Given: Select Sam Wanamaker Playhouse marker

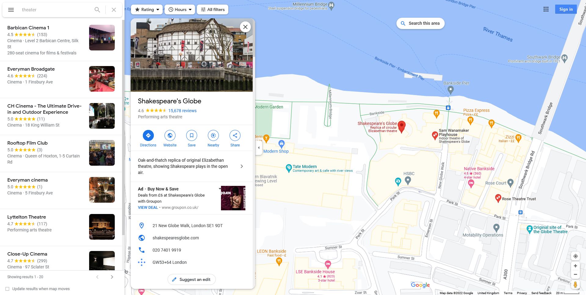Looking at the screenshot, I should [435, 135].
